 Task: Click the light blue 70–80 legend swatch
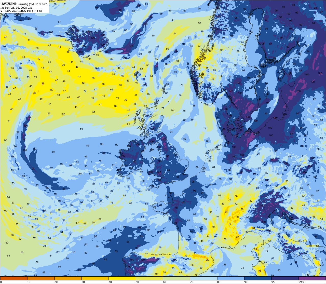203,278
